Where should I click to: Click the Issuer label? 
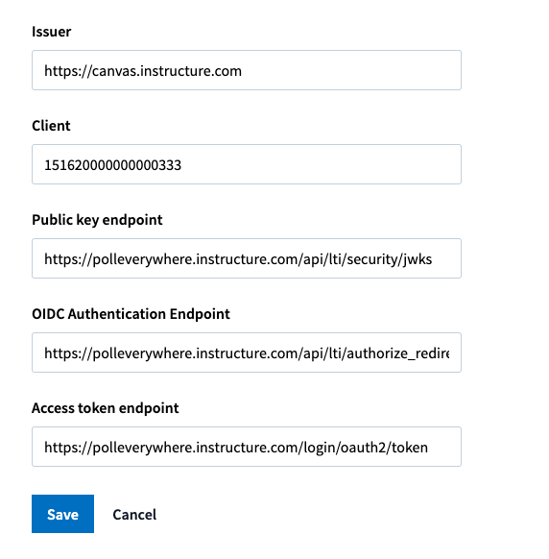(x=51, y=32)
